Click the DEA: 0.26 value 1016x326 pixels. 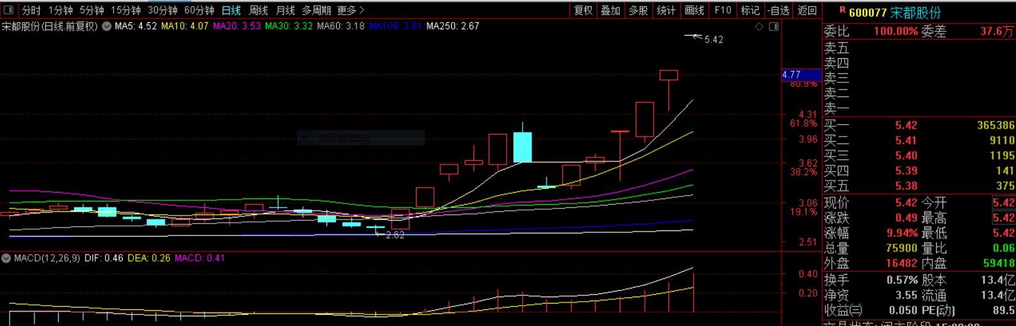point(149,258)
